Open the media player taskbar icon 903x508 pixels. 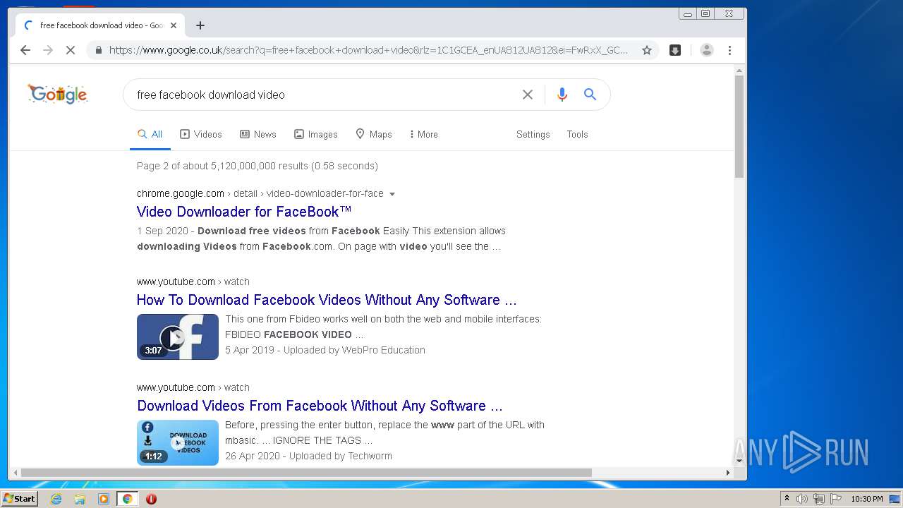pos(104,499)
